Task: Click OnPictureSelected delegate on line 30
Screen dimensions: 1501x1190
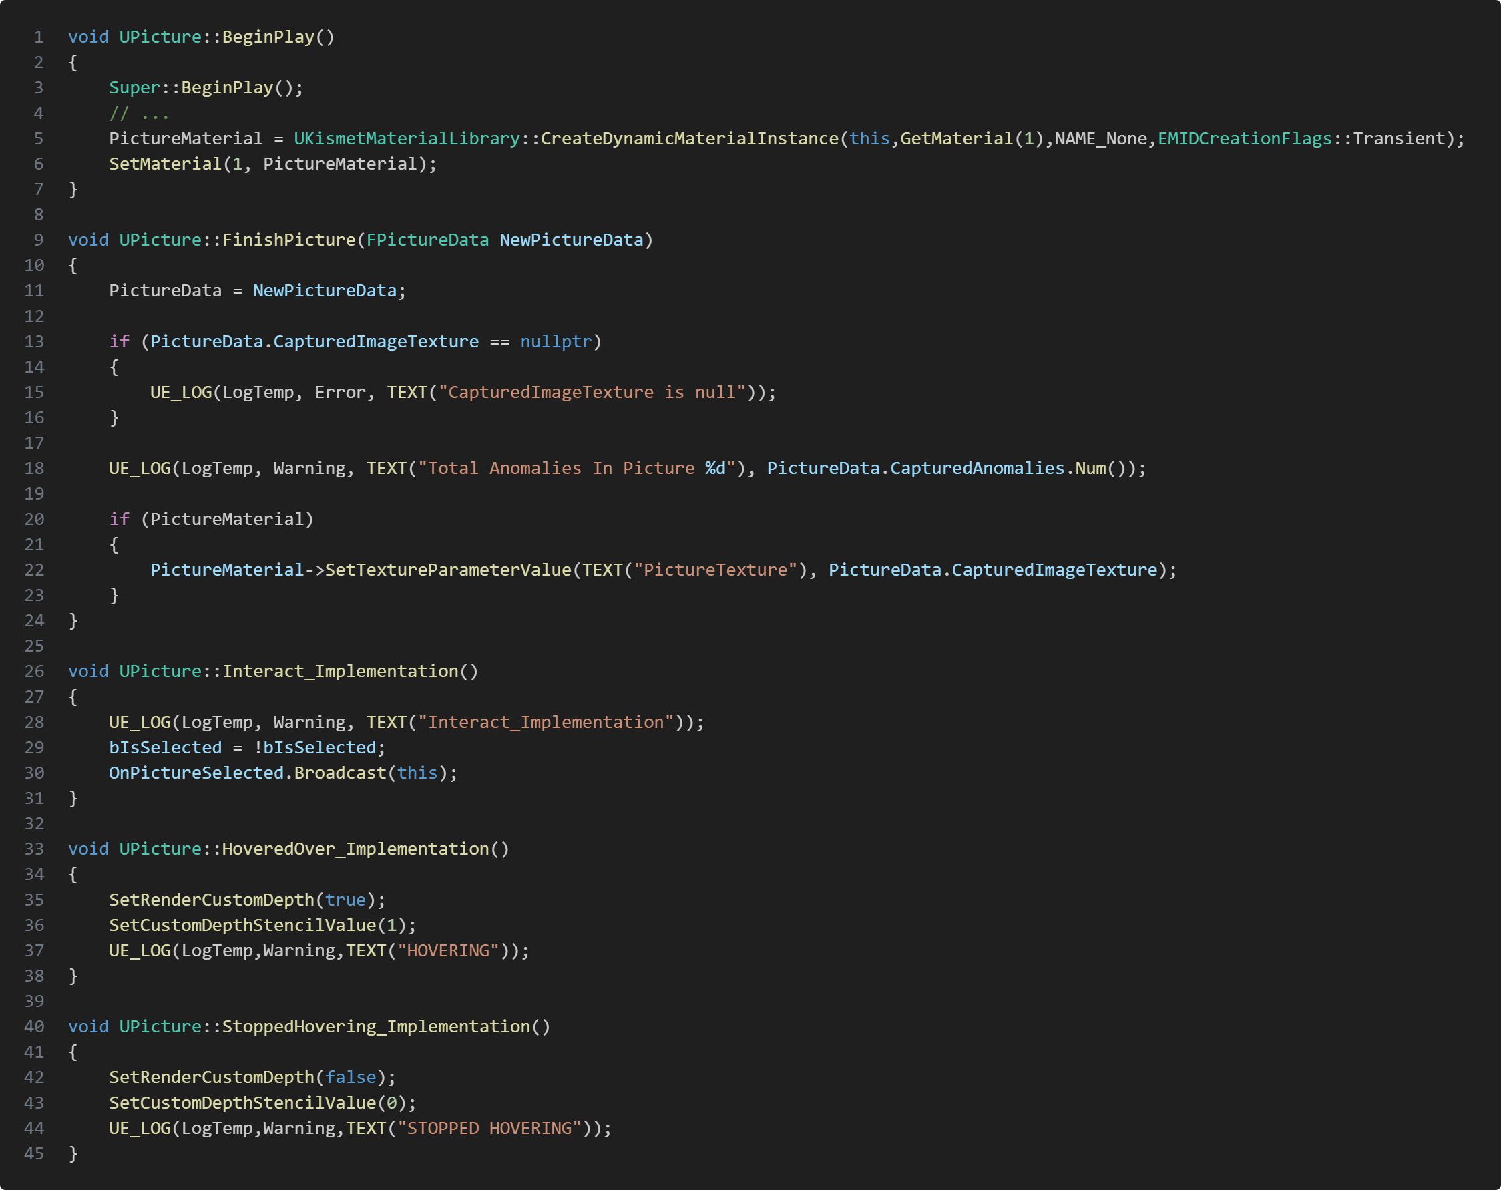Action: (196, 773)
